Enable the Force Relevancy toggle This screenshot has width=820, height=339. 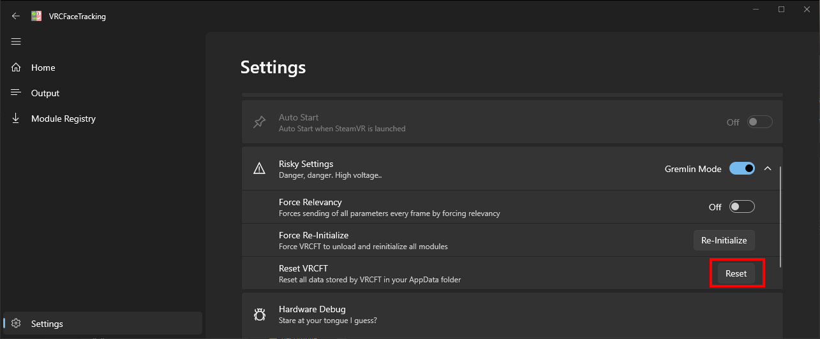click(x=742, y=207)
